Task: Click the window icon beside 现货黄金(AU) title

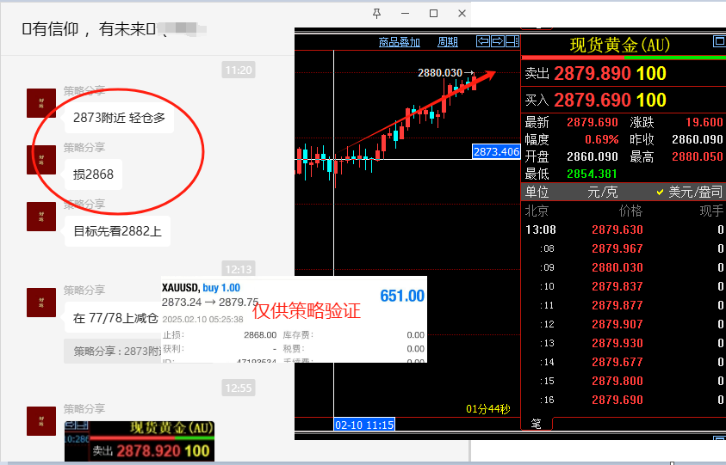Action: (x=719, y=41)
